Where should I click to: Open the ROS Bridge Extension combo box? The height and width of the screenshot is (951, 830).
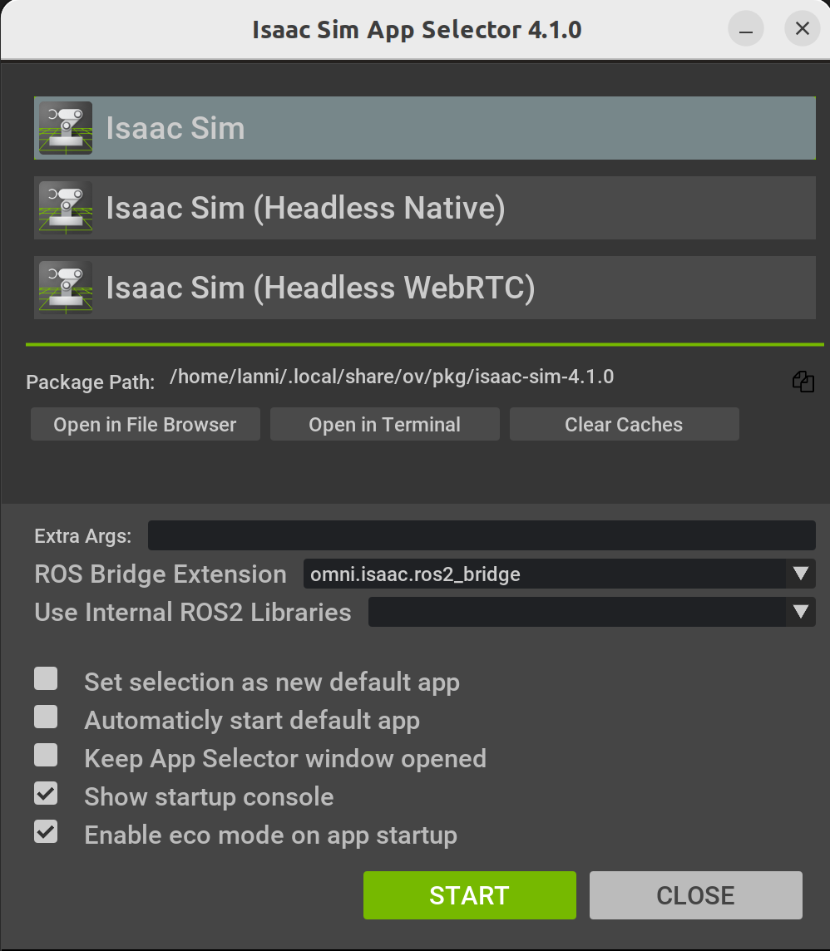[x=560, y=574]
